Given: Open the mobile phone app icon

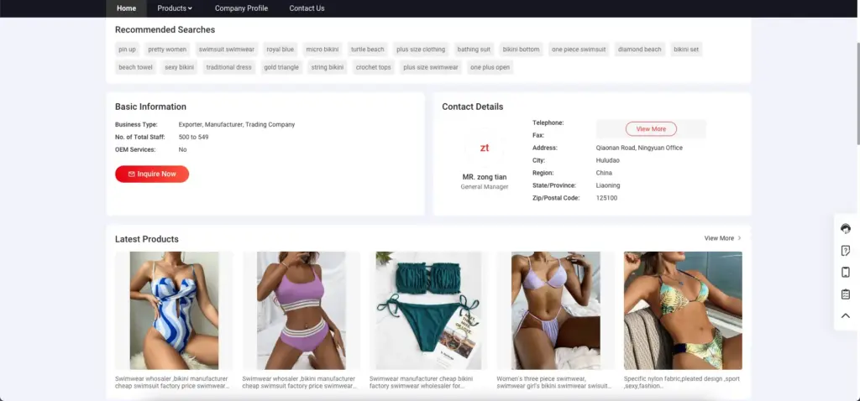Looking at the screenshot, I should [x=845, y=273].
